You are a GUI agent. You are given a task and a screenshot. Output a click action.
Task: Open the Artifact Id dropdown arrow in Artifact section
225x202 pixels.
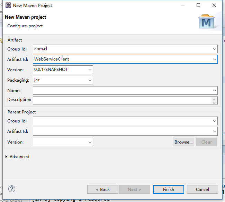point(215,59)
